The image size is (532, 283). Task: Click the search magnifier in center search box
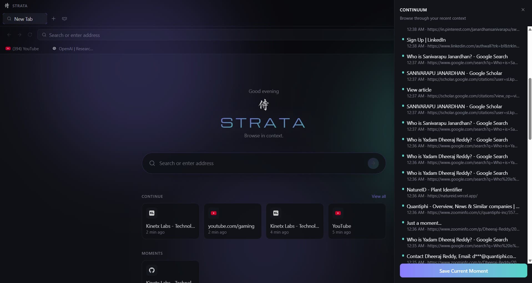coord(152,163)
